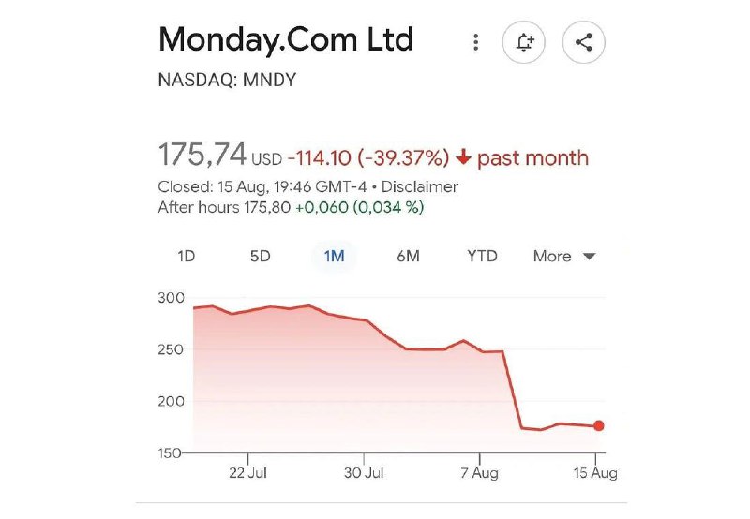Open the three-dot more options menu
Viewport: 750px width, 519px height.
pyautogui.click(x=475, y=42)
